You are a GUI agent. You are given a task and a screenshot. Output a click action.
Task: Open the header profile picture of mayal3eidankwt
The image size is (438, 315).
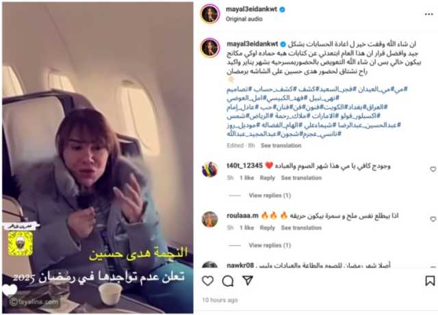209,14
